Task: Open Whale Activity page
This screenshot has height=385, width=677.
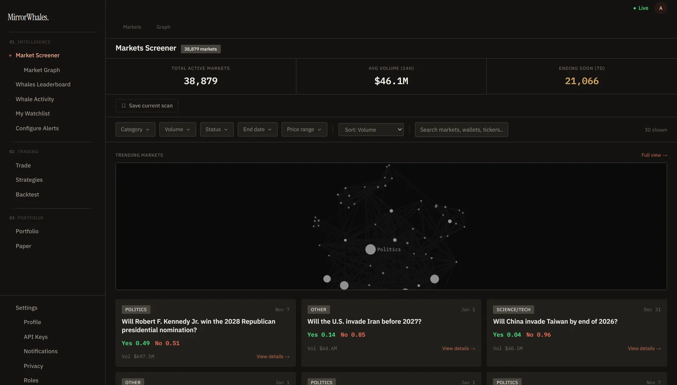Action: click(x=35, y=99)
